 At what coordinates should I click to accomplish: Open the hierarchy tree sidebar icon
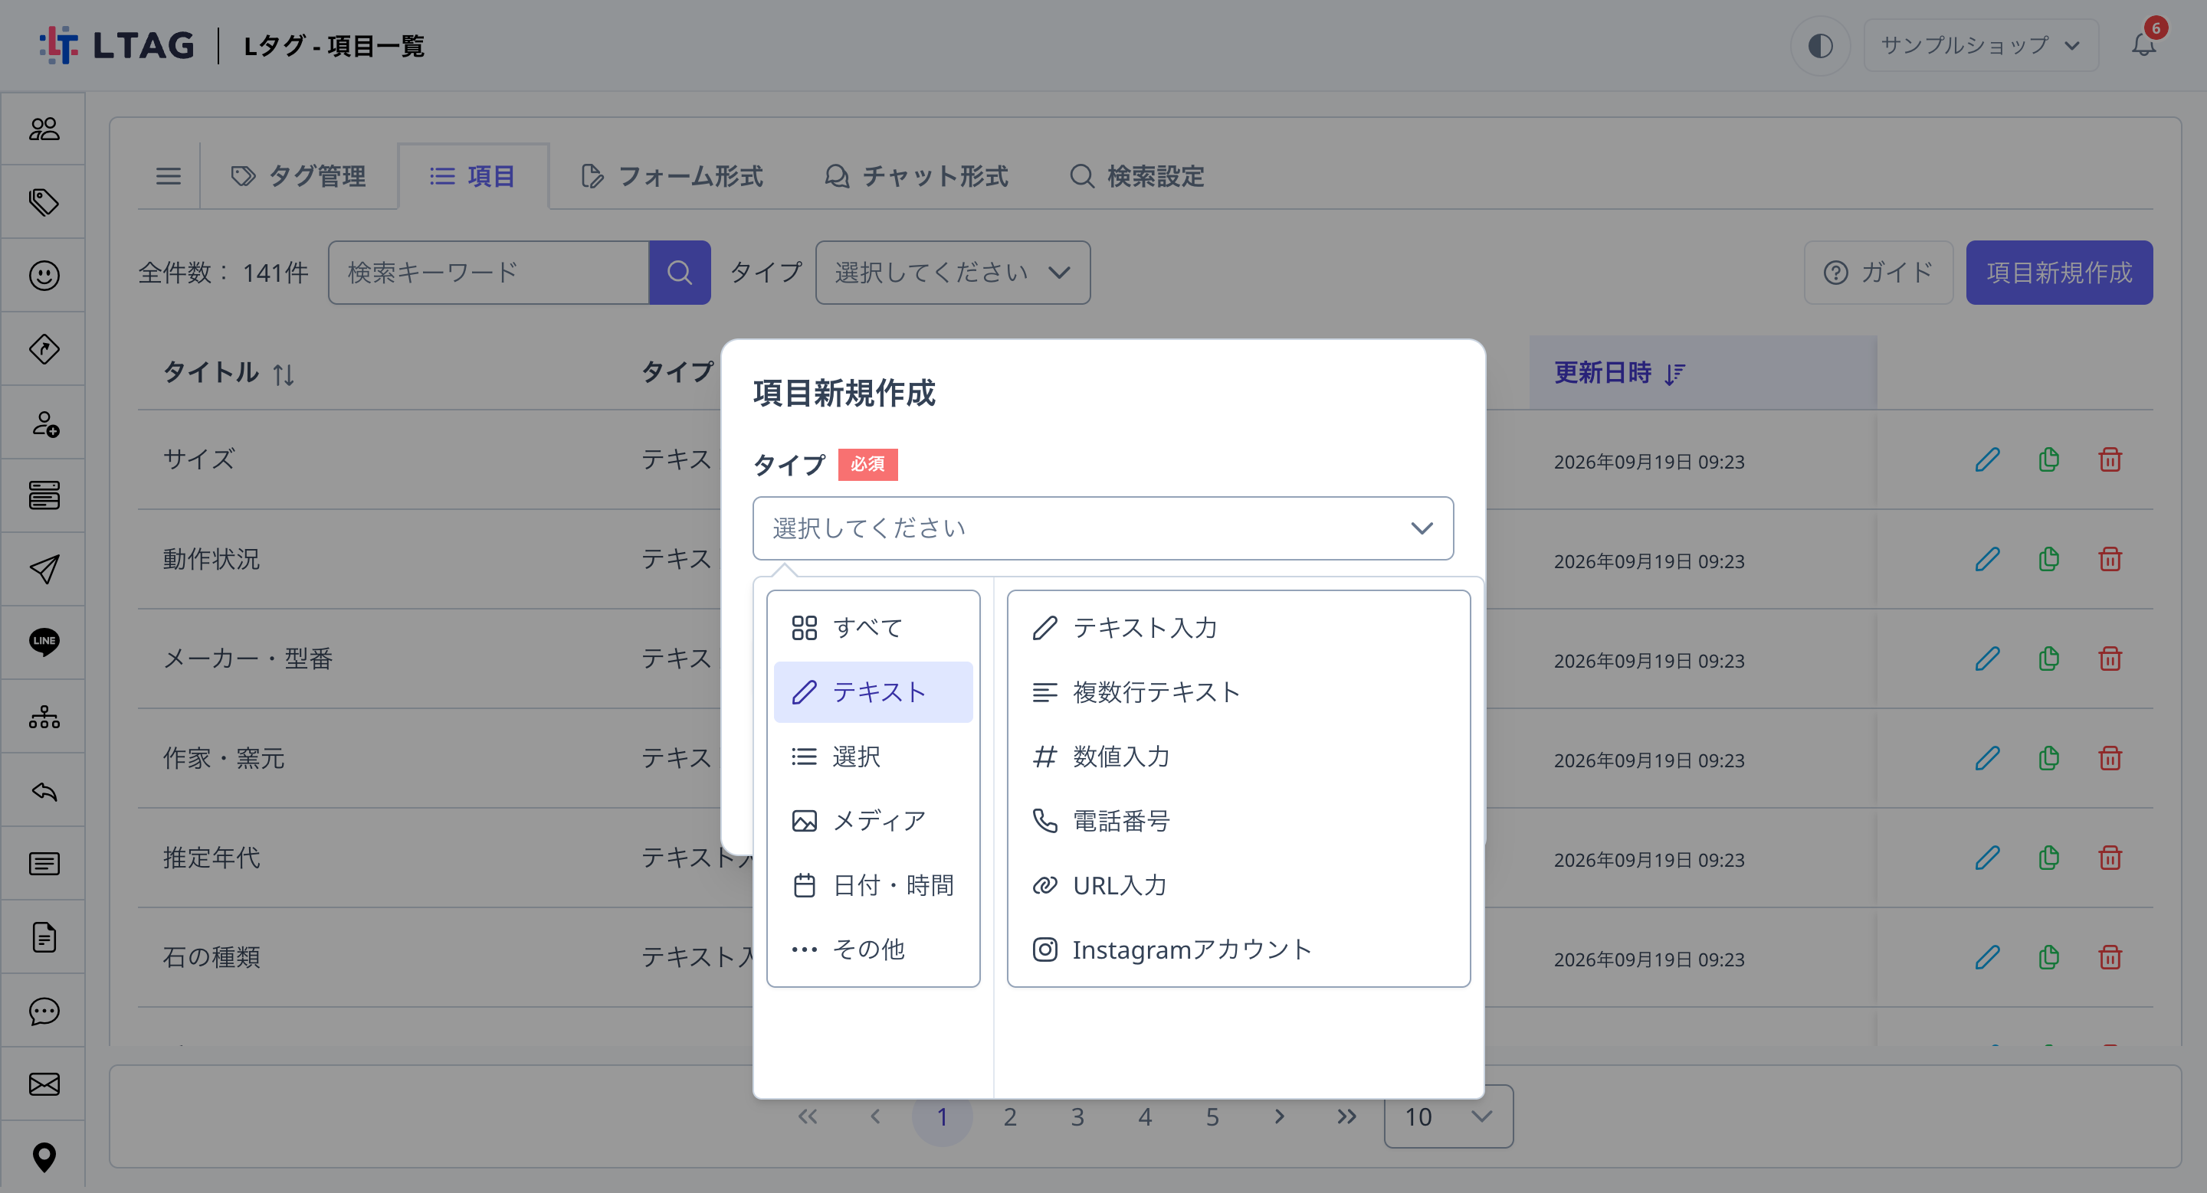[x=44, y=716]
